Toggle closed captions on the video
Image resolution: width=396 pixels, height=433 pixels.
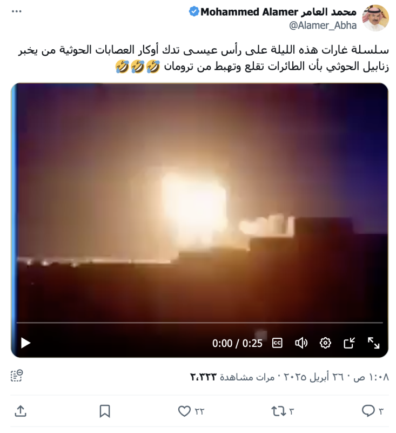pos(277,343)
